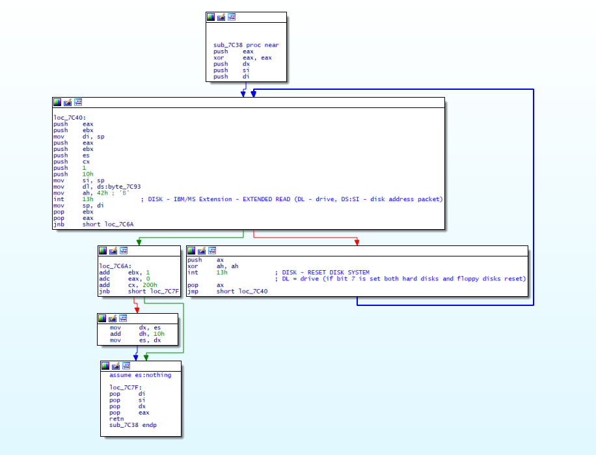This screenshot has height=455, width=596.
Task: Click group-nodes icon on loc_7C7F block
Action: [126, 366]
